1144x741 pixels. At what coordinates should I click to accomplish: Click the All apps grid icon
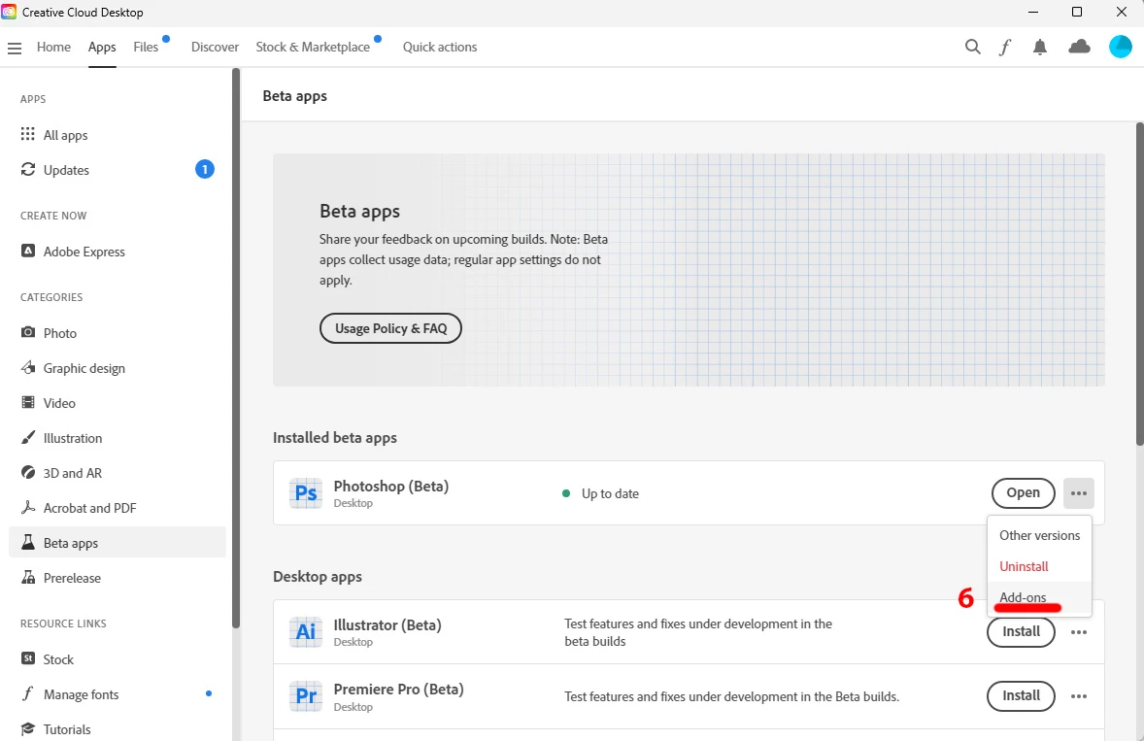(x=28, y=134)
